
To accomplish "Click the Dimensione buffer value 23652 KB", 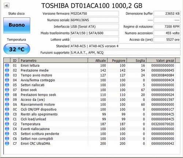I will [x=167, y=14].
